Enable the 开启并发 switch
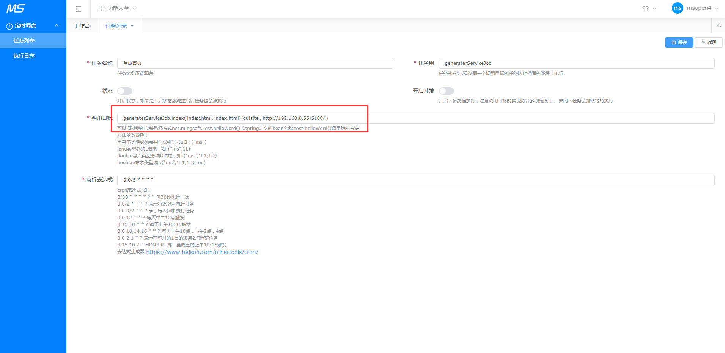Screen dimensions: 725x353 446,91
